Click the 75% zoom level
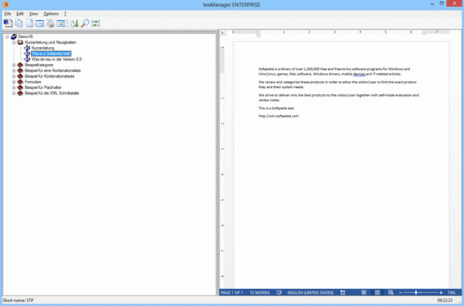 coord(452,293)
